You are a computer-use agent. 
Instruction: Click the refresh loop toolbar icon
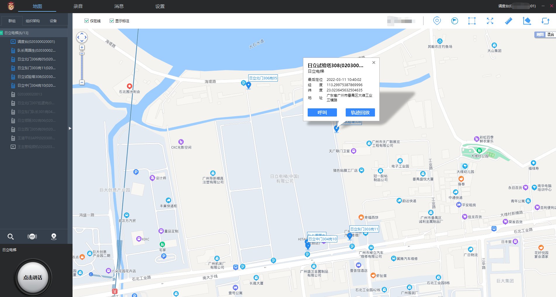pos(545,21)
